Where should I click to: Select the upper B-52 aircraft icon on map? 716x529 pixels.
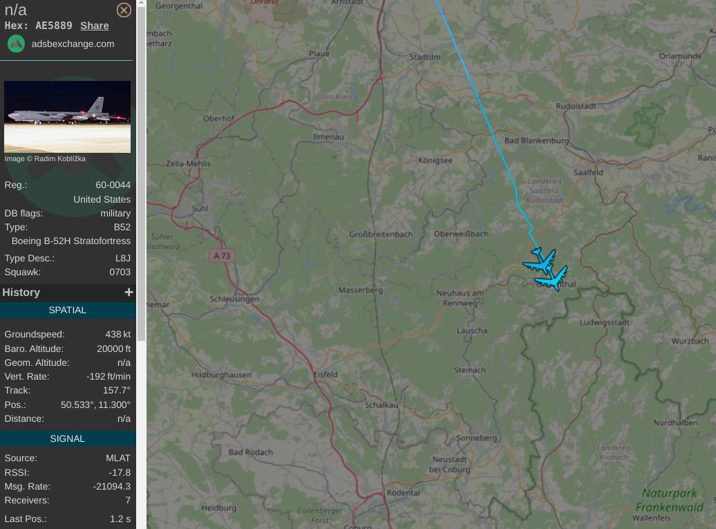(x=540, y=261)
